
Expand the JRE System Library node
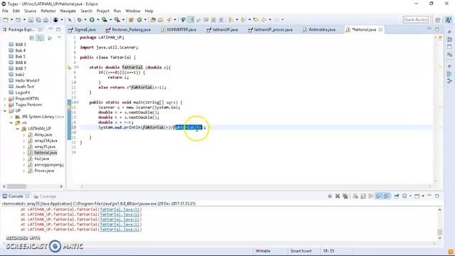pos(11,117)
